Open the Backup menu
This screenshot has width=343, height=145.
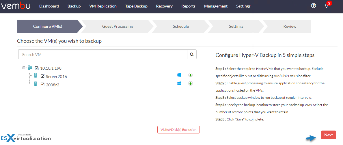tap(74, 6)
